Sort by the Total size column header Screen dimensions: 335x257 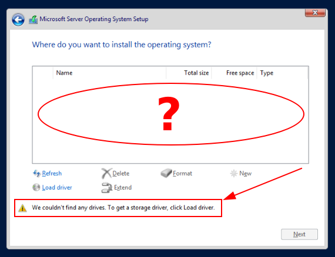[x=189, y=73]
